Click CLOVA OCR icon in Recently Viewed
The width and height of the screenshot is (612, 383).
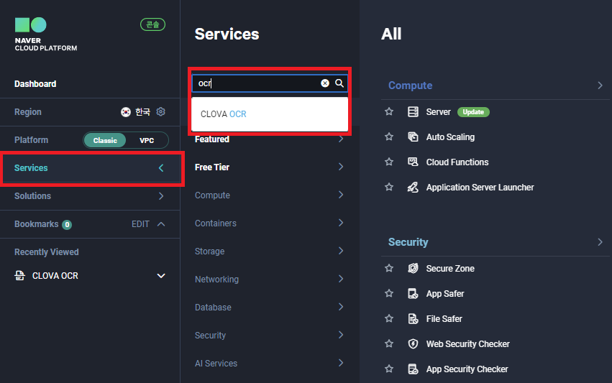19,276
